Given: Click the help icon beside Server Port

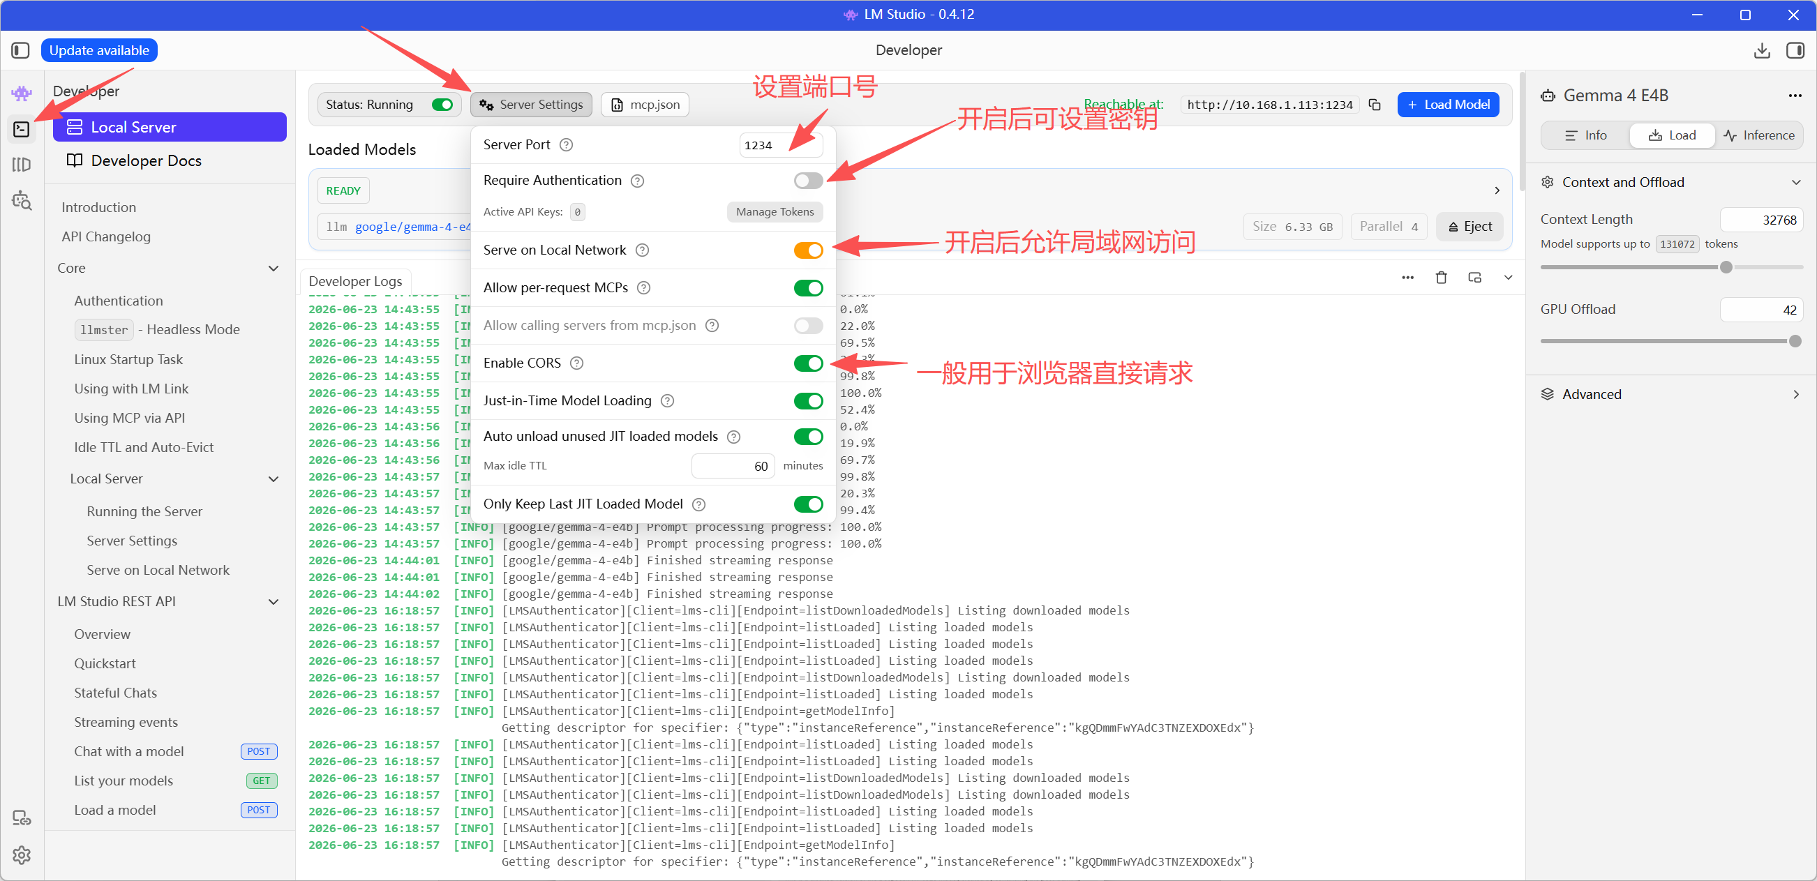Looking at the screenshot, I should click(x=566, y=144).
